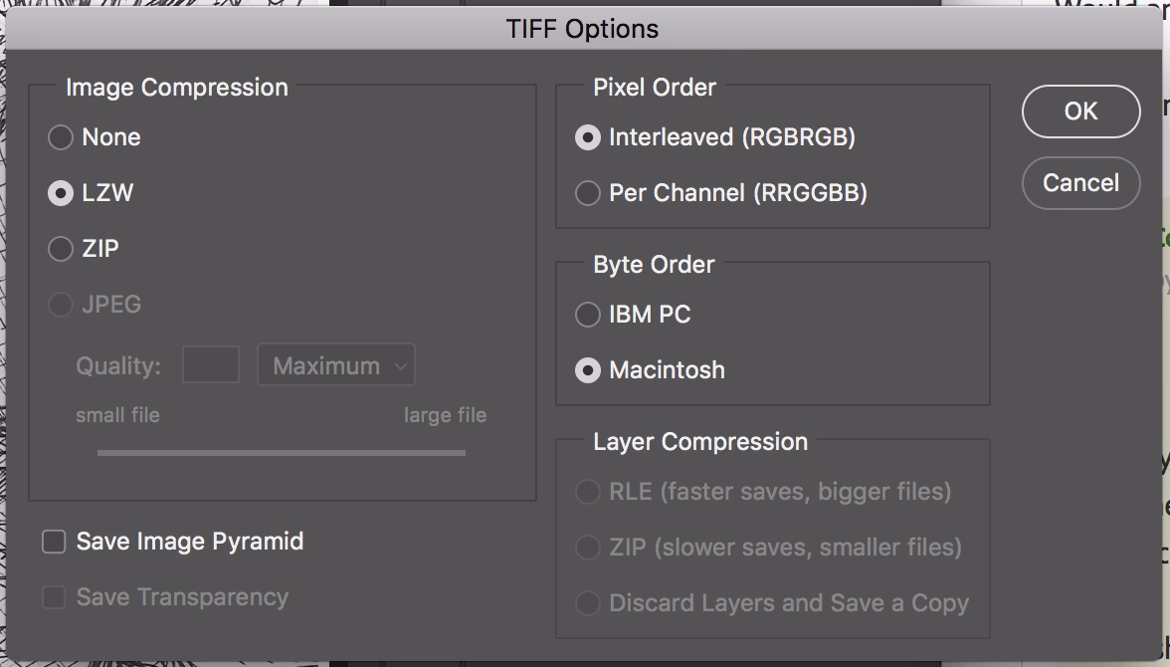Dismiss the dialog with Cancel
This screenshot has width=1170, height=667.
1080,183
